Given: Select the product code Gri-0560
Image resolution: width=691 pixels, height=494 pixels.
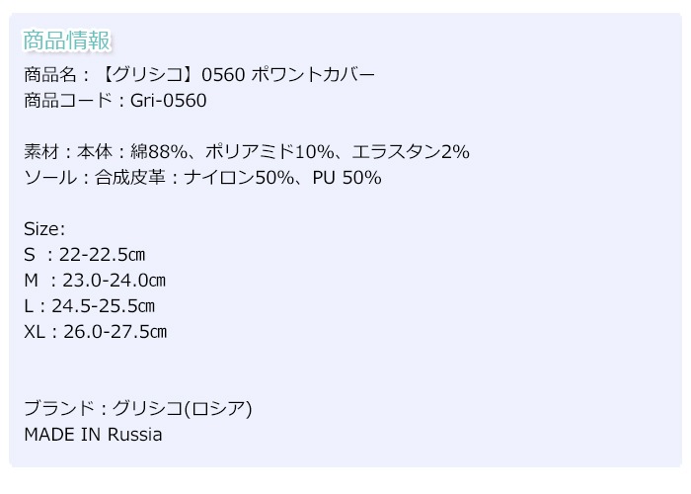Looking at the screenshot, I should point(168,101).
